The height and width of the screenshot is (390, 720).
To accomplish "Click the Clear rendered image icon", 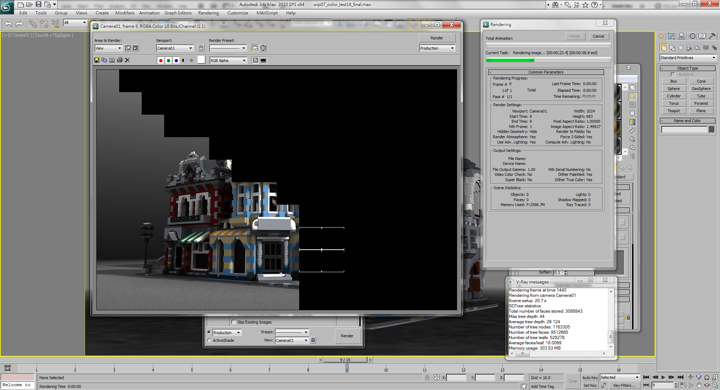I will pyautogui.click(x=127, y=60).
